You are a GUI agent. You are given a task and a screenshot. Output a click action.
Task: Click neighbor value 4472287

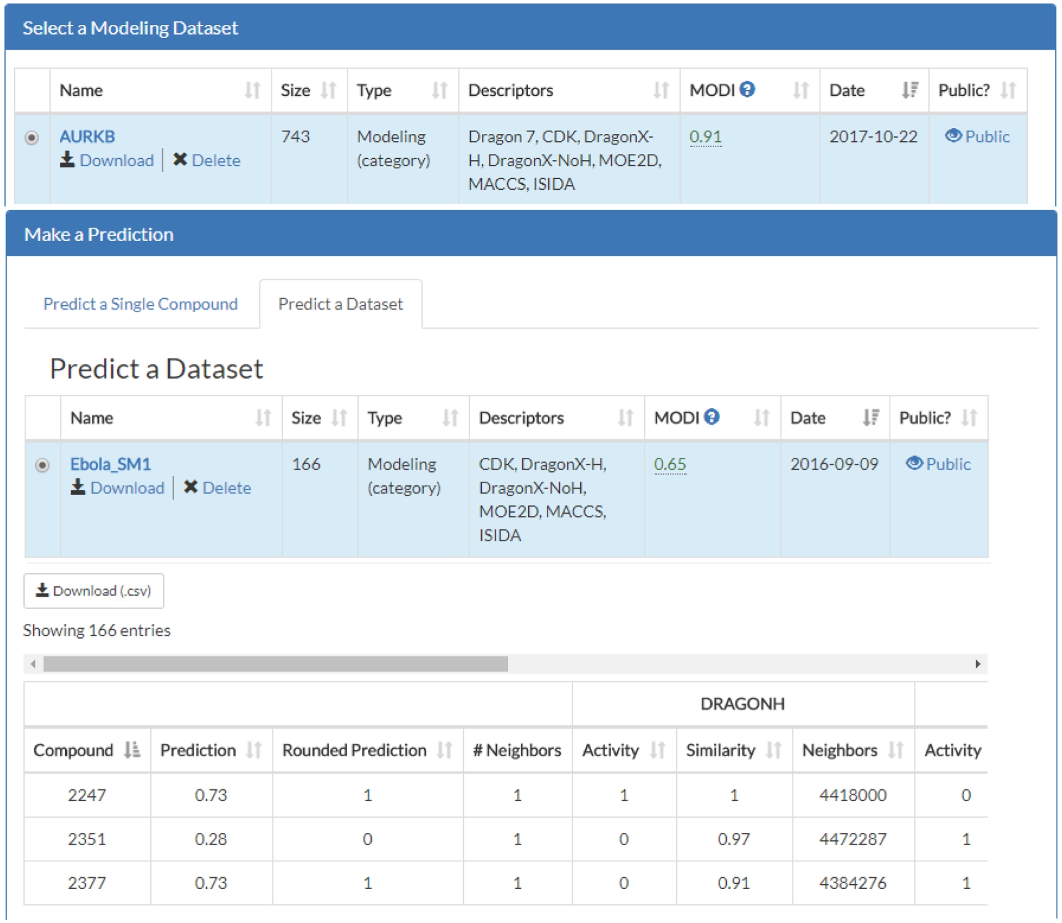coord(853,839)
